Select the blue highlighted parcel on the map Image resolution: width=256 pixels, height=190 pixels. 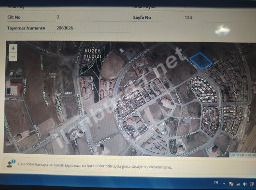click(x=201, y=61)
